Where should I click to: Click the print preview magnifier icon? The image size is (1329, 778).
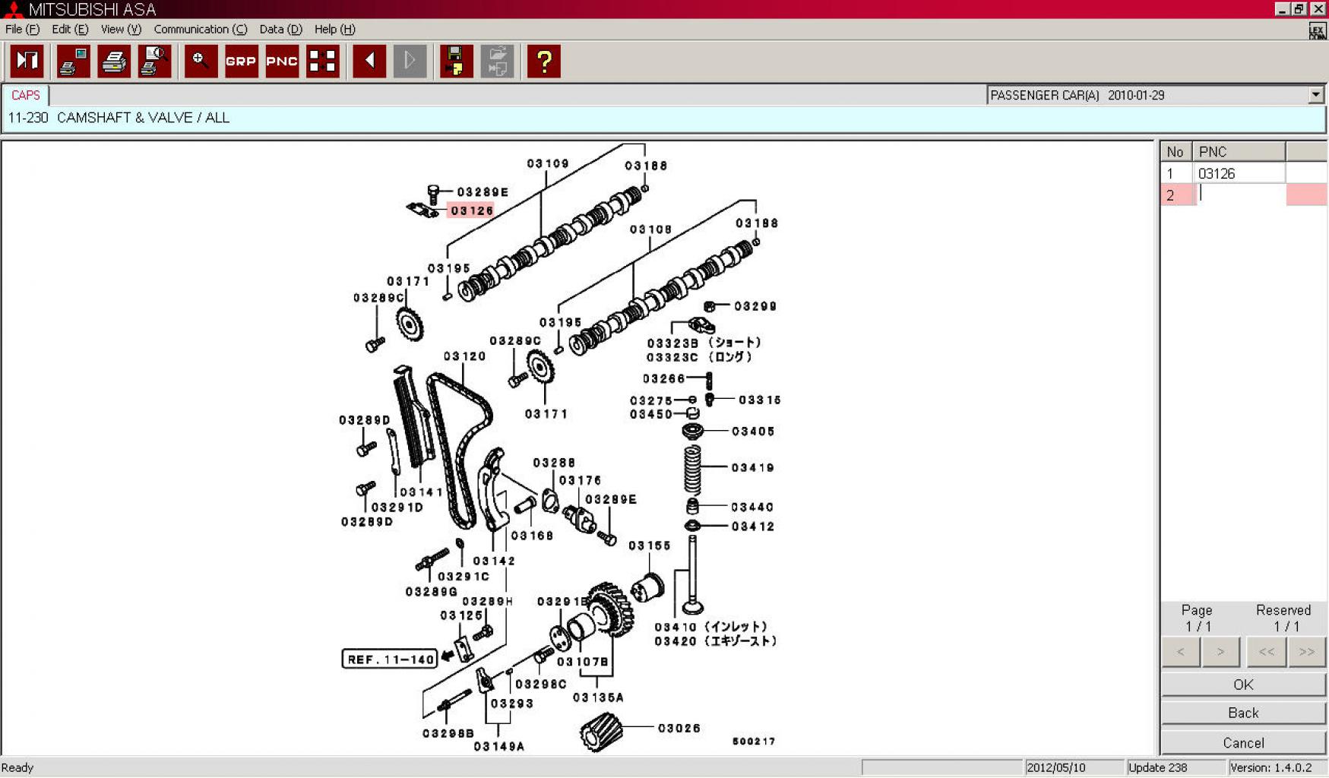coord(154,62)
